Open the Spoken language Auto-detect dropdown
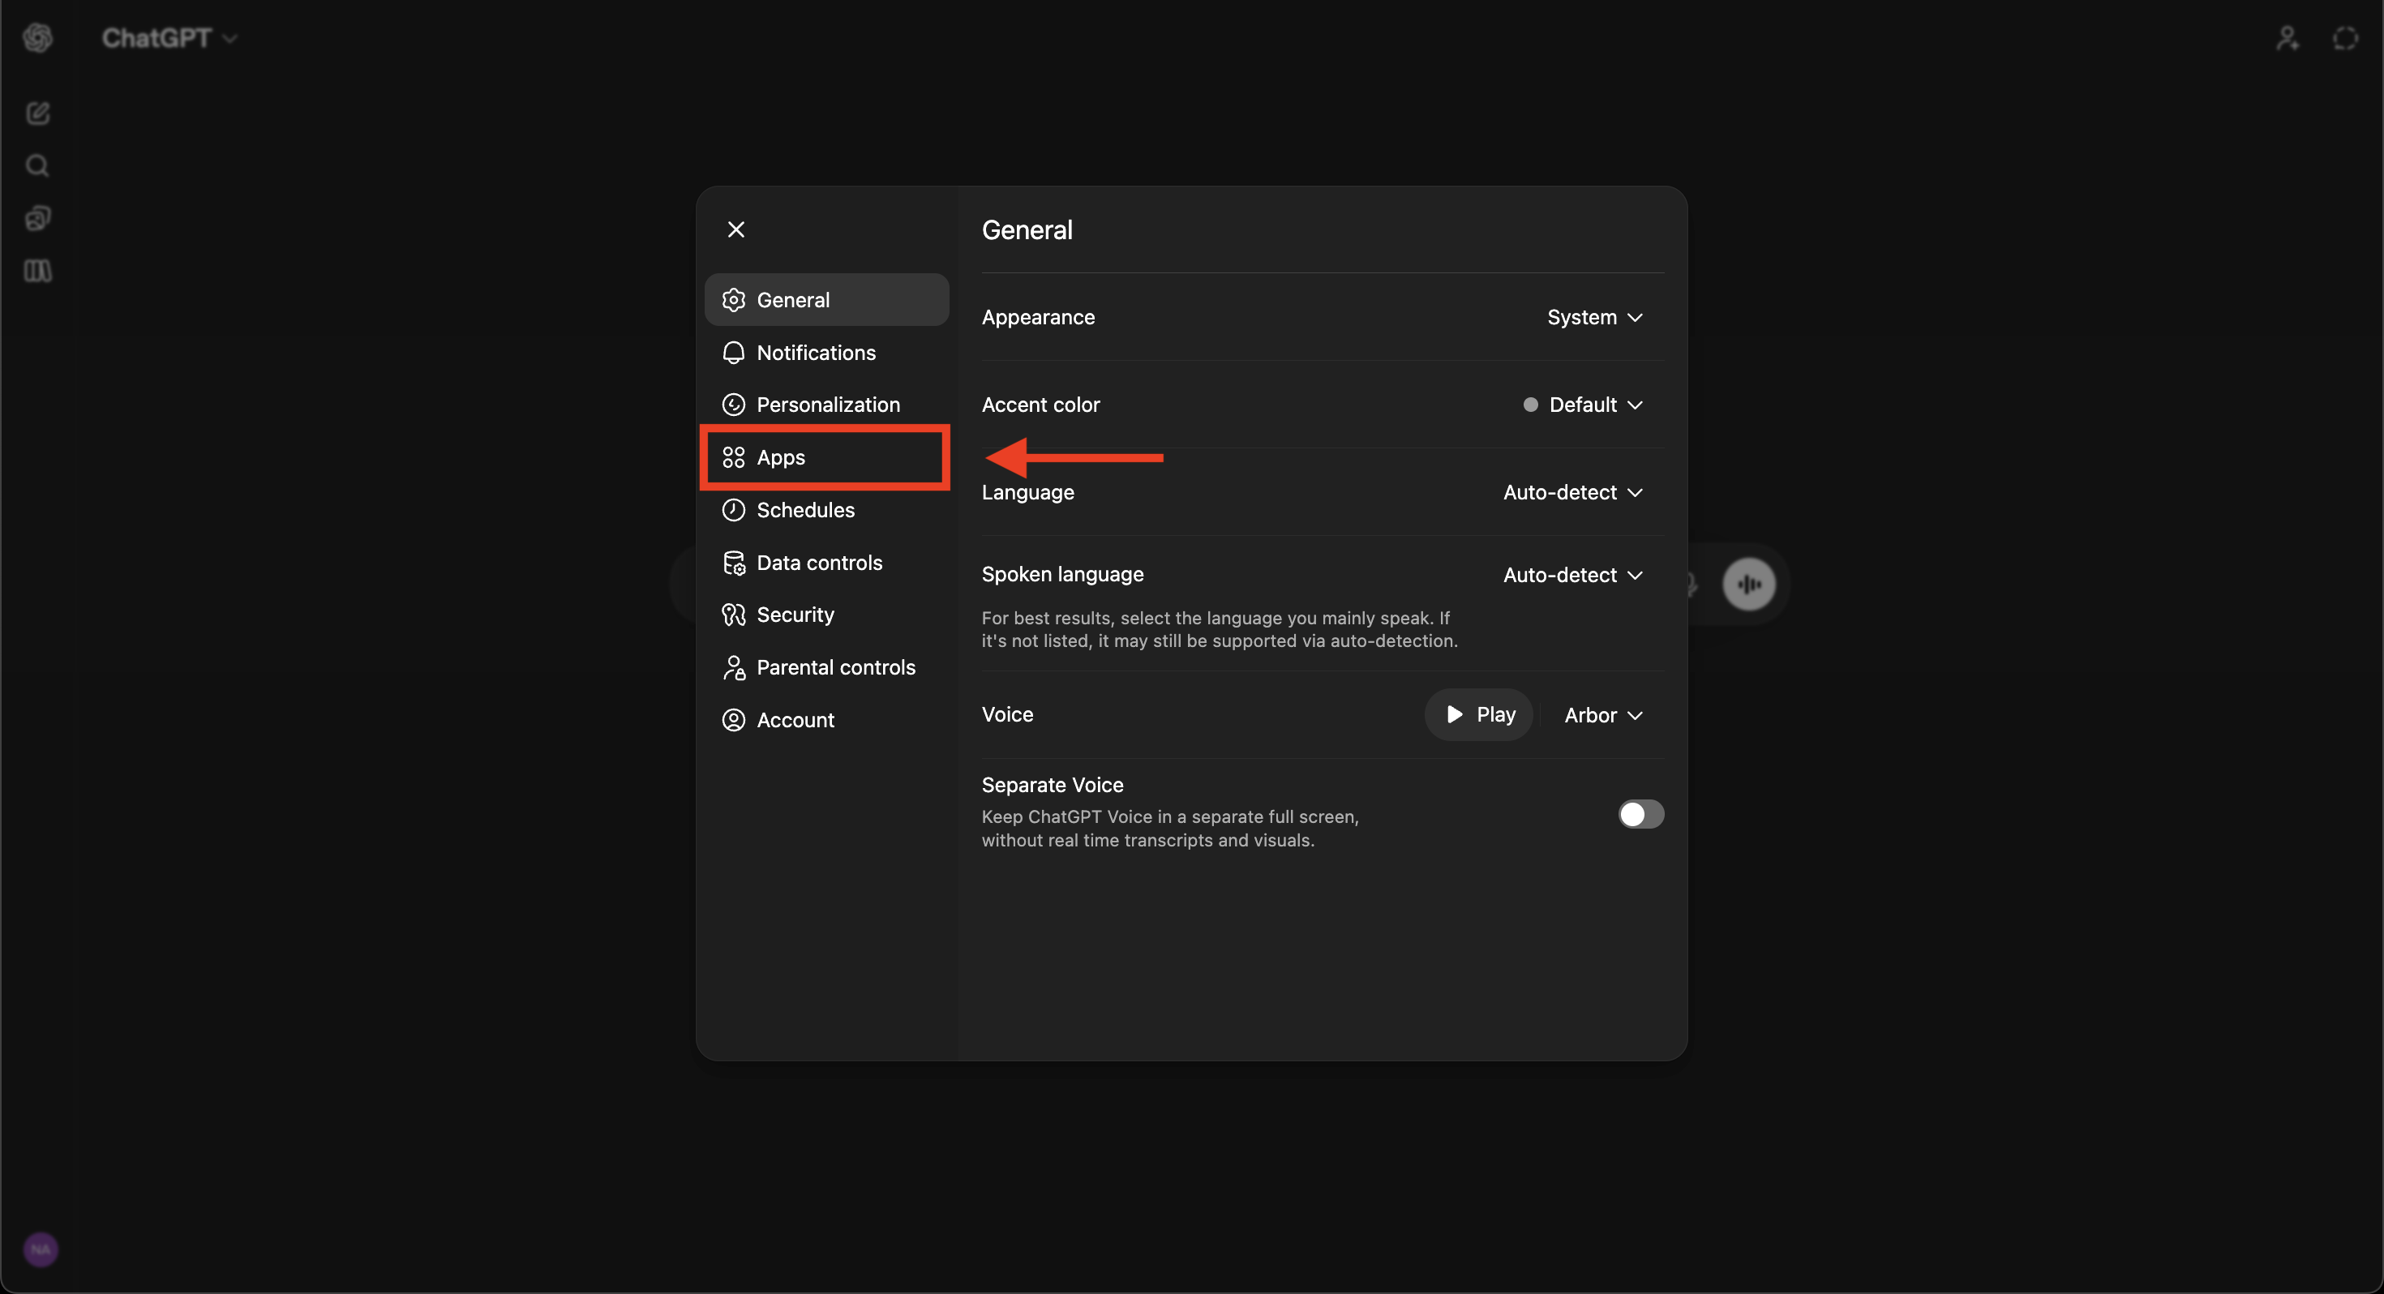The height and width of the screenshot is (1294, 2384). coord(1572,575)
